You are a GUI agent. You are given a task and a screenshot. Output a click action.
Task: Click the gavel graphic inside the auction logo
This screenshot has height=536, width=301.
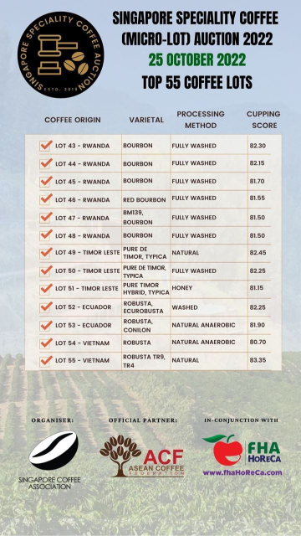click(57, 54)
